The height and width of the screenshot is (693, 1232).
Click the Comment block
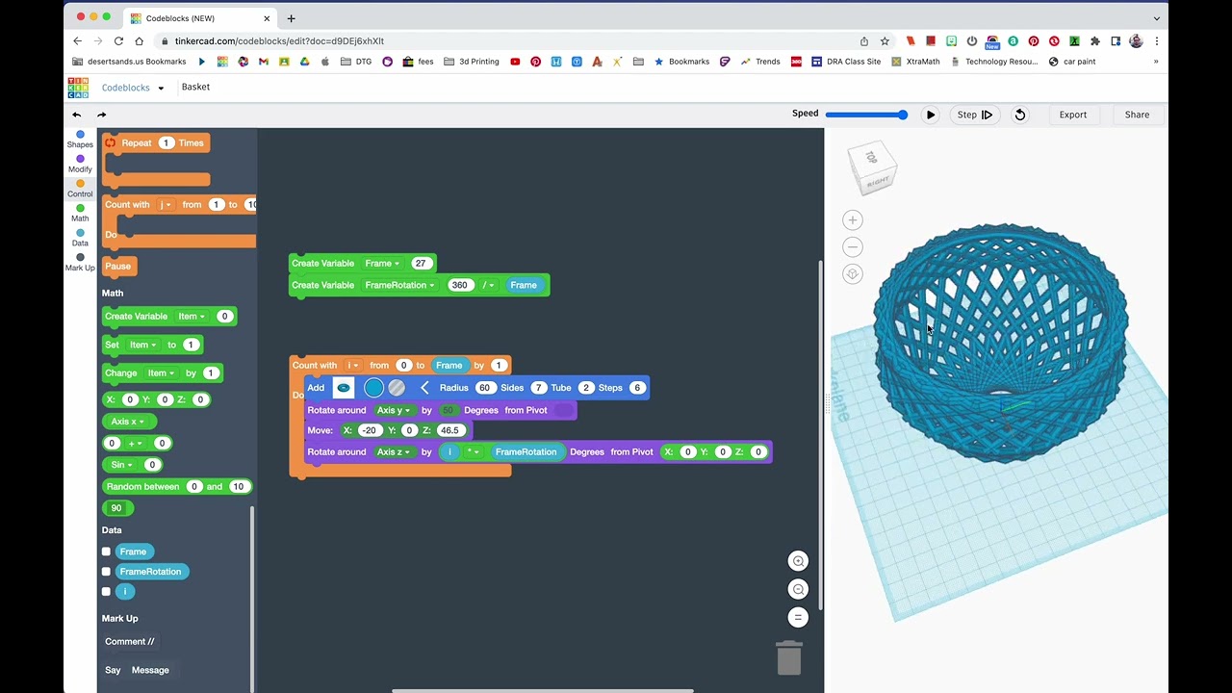point(130,642)
